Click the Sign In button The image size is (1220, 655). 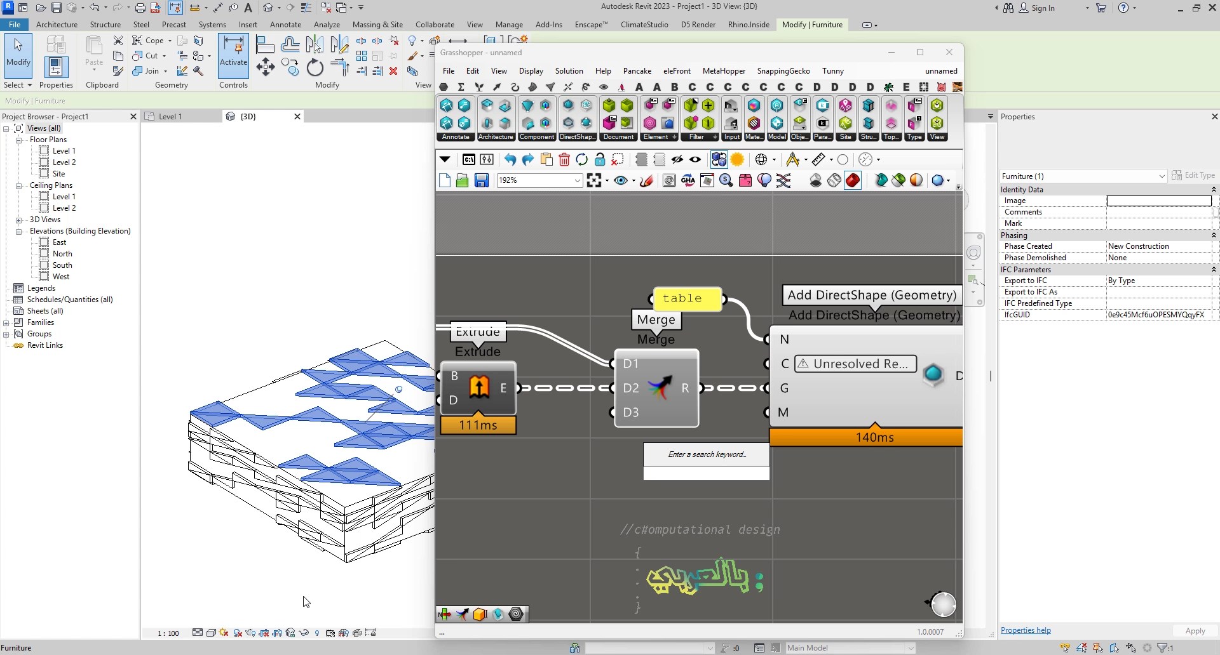coord(1037,8)
